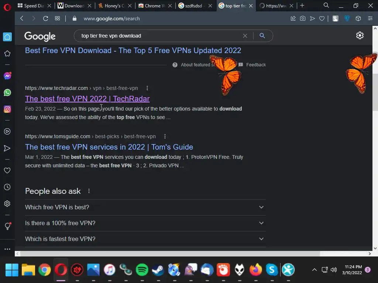The width and height of the screenshot is (378, 283).
Task: Open options menu for TechRadar result
Action: click(x=147, y=88)
